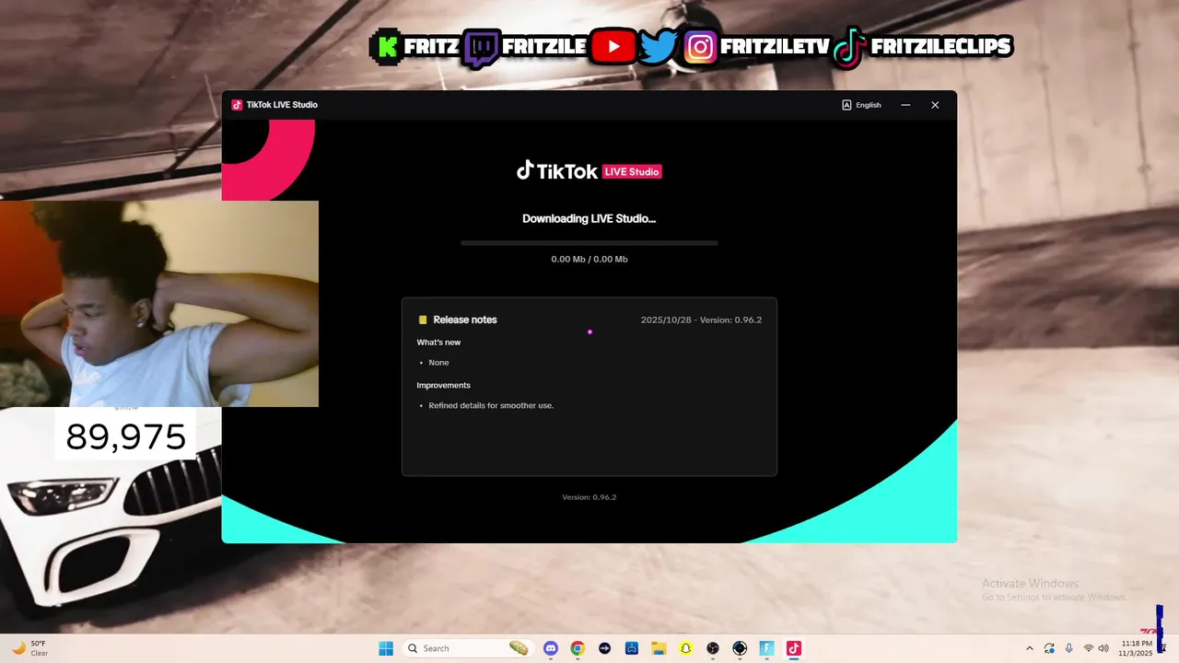Click the "0.00 Mb / 0.00 Mb" text

[x=589, y=260]
